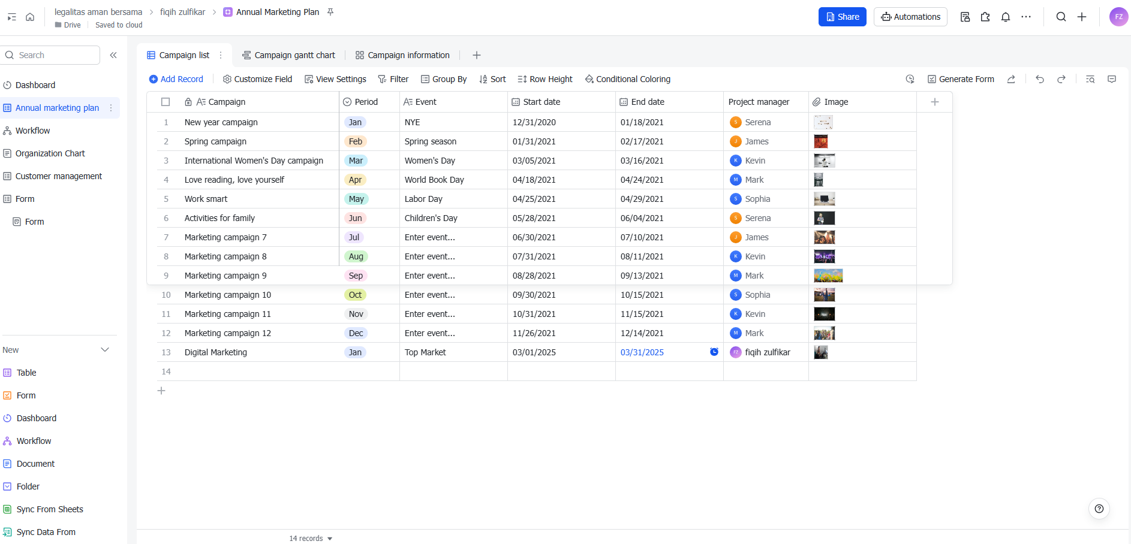
Task: Open Campaign list tab options menu
Action: [x=221, y=55]
